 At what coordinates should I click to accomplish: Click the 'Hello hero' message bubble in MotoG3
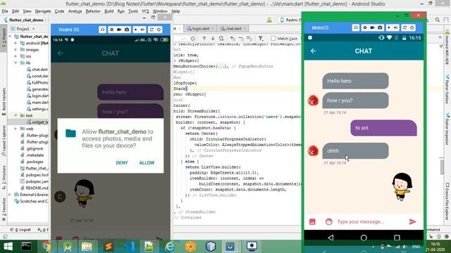355,81
